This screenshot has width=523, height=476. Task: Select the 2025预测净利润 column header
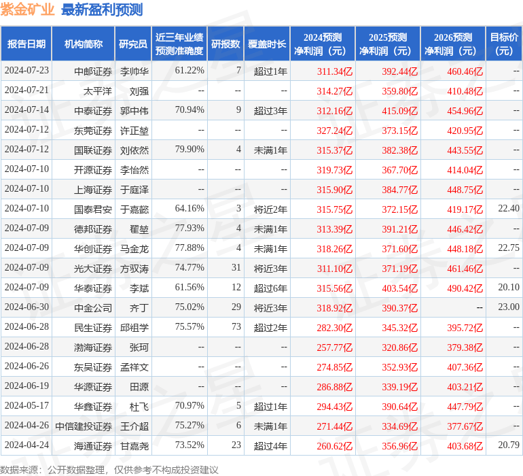coord(388,44)
